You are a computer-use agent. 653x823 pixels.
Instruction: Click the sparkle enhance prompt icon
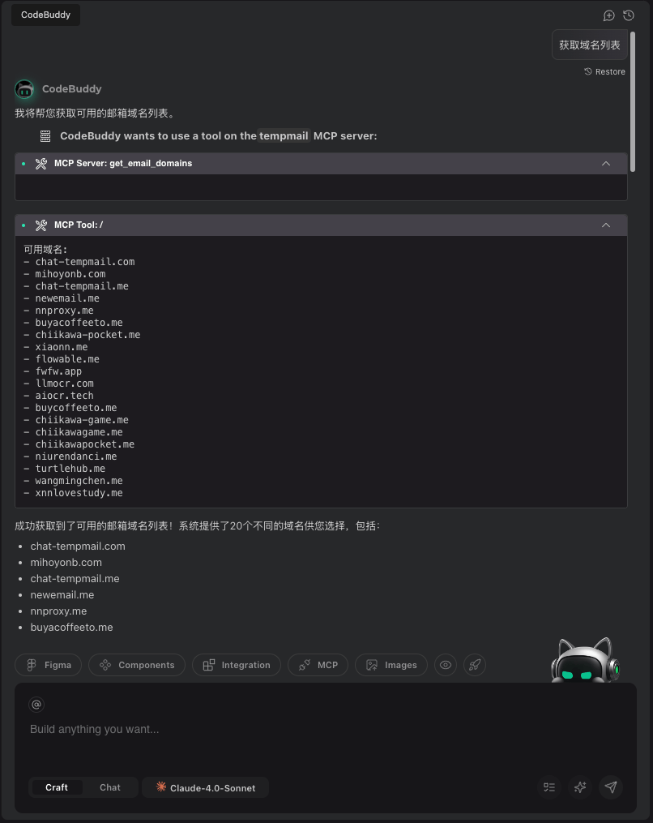pyautogui.click(x=579, y=787)
